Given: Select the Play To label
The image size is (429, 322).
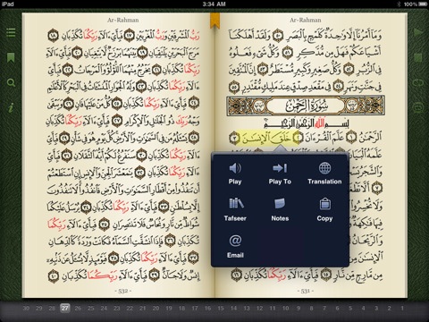Looking at the screenshot, I should click(280, 182).
